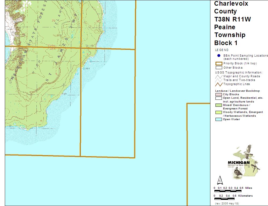Click the Priority Block orange rectangle symbol
Image resolution: width=268 pixels, height=206 pixels.
tap(219, 64)
